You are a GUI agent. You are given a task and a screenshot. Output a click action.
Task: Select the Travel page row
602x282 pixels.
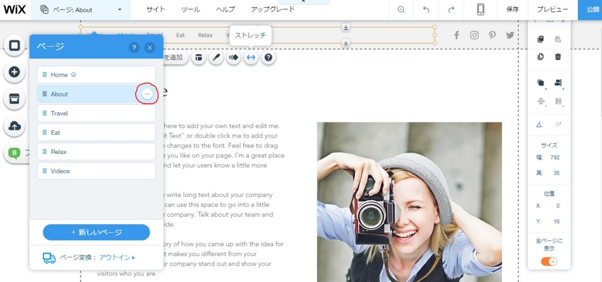tap(96, 113)
